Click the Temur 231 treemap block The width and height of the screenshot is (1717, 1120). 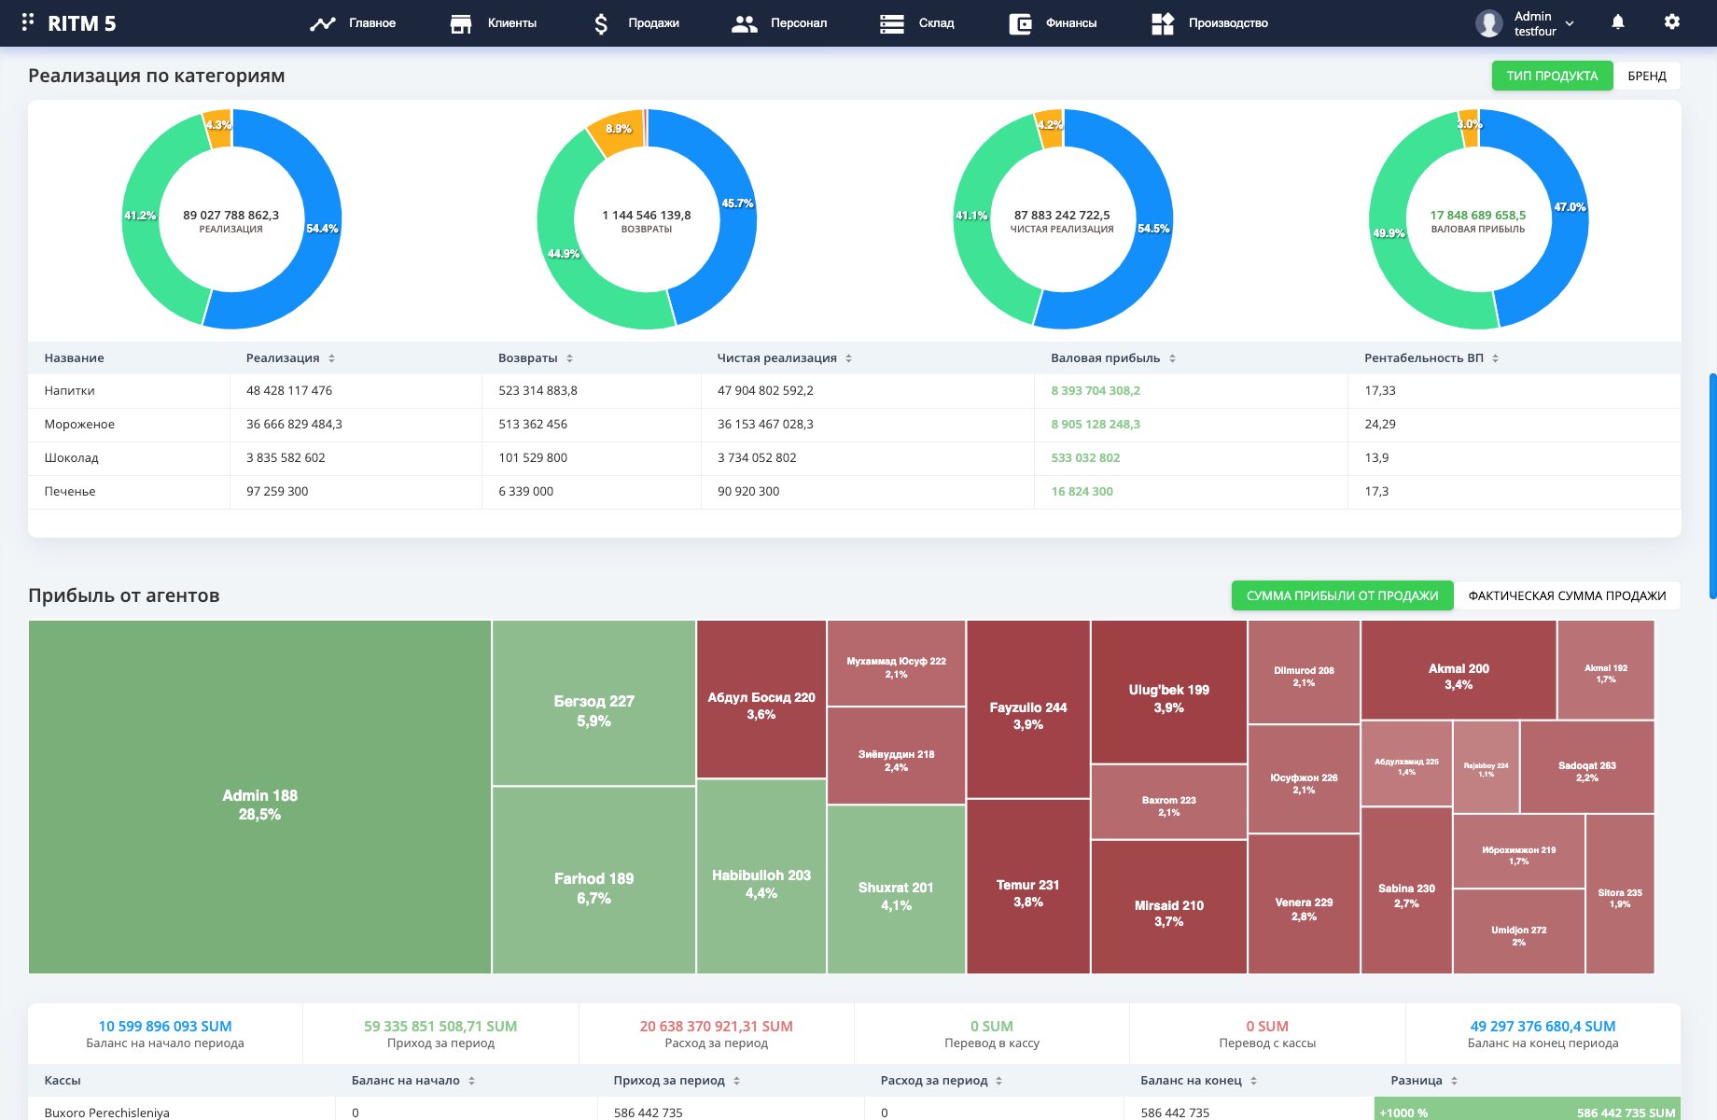tap(1028, 887)
